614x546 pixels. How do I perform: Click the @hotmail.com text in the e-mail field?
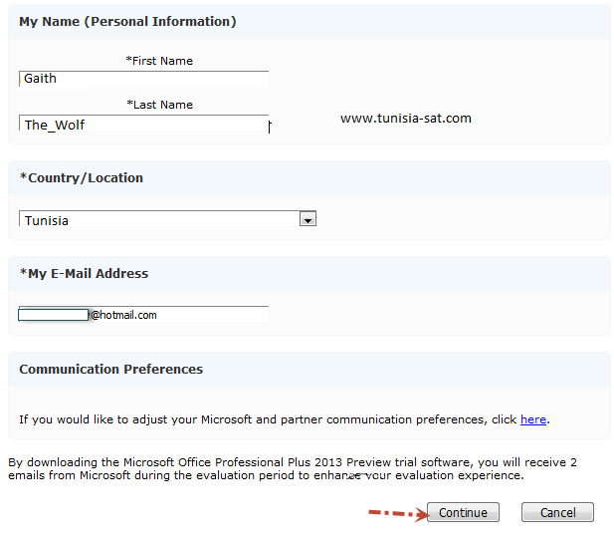(123, 315)
